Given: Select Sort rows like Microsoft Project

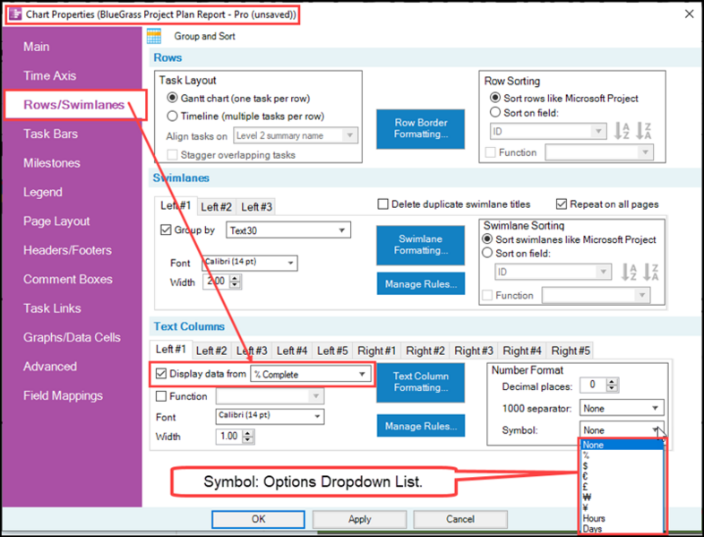Looking at the screenshot, I should click(495, 98).
